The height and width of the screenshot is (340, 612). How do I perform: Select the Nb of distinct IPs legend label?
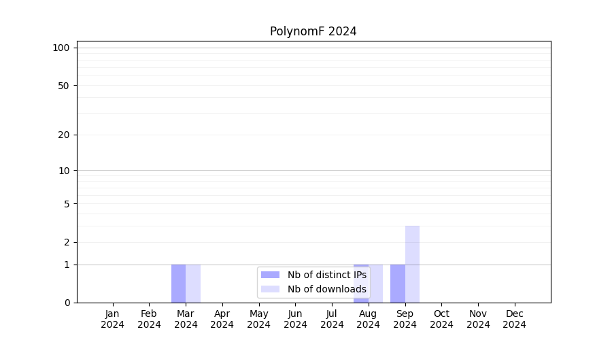click(326, 275)
